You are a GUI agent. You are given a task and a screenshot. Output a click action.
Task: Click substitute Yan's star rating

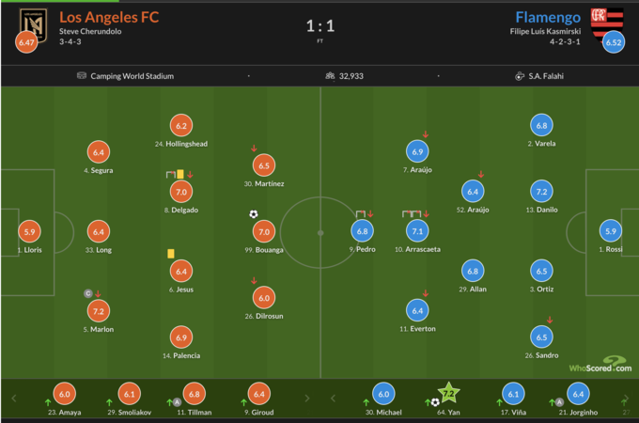(x=448, y=394)
